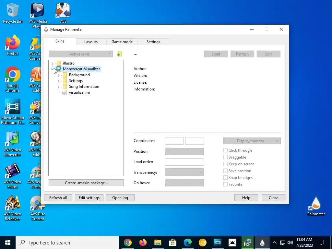332x249 pixels.
Task: Click first Coordinates input field
Action: [x=174, y=141]
